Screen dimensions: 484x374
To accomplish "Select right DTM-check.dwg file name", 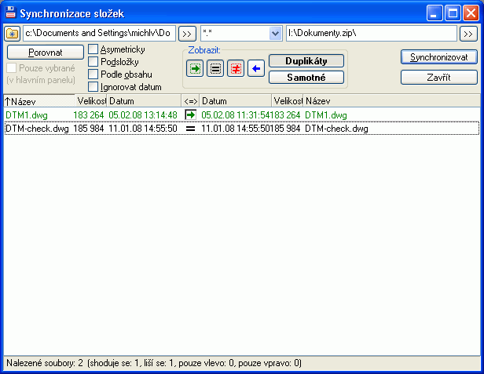I will point(336,129).
